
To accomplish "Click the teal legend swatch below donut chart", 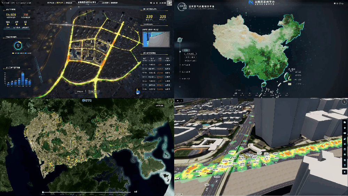I will (x=19, y=53).
